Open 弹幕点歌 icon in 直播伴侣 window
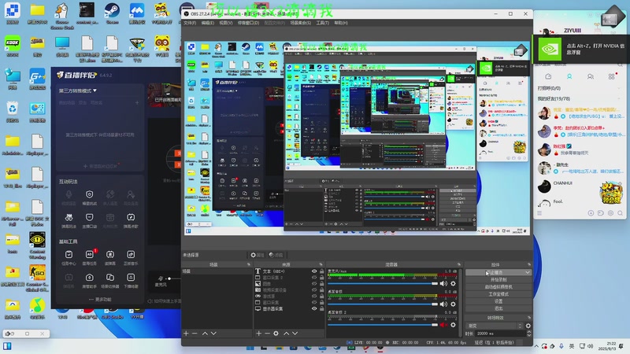This screenshot has width=630, height=354. tap(131, 220)
